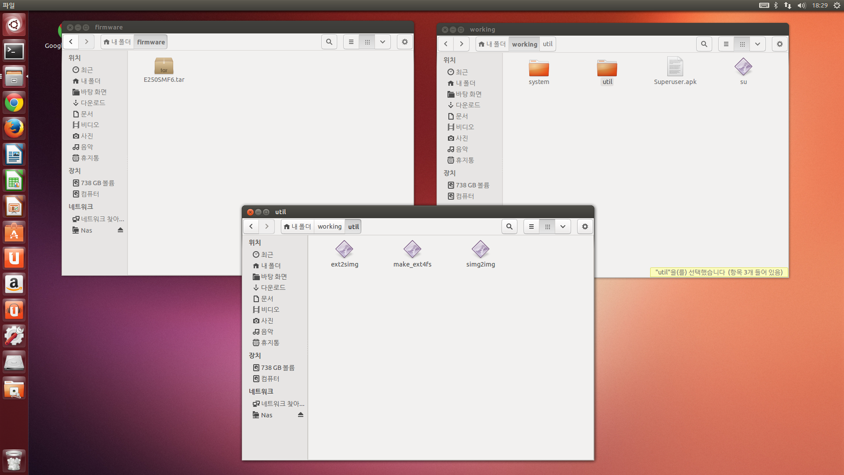Go back in the util window
Image resolution: width=844 pixels, height=475 pixels.
click(x=251, y=227)
